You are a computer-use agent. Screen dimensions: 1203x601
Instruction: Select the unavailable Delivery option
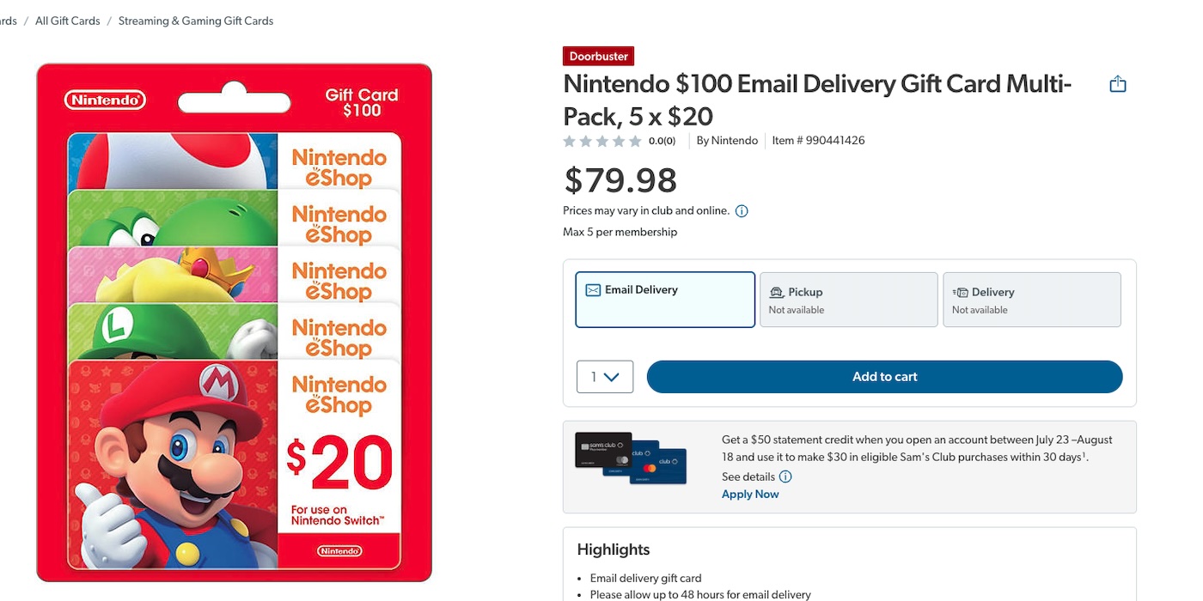point(1031,299)
